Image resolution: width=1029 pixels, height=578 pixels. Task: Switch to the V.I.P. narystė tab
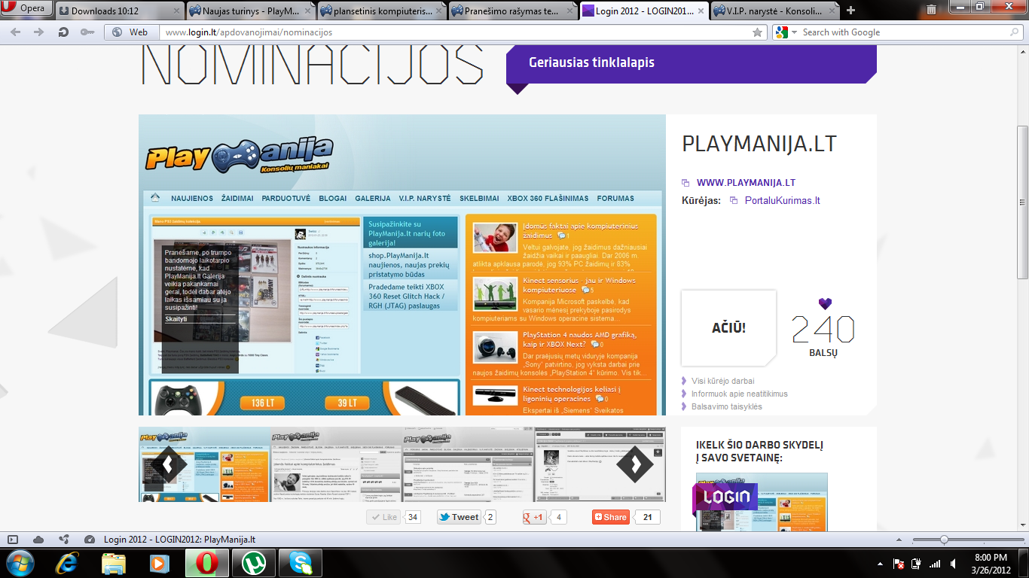[775, 11]
